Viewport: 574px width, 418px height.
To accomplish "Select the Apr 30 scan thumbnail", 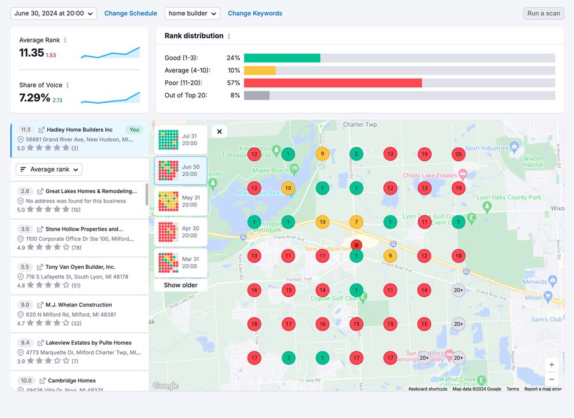I will [x=180, y=232].
